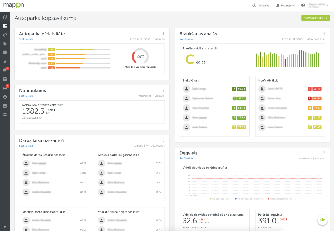Click the info icon beside Darba laika uzskaite

(63, 141)
